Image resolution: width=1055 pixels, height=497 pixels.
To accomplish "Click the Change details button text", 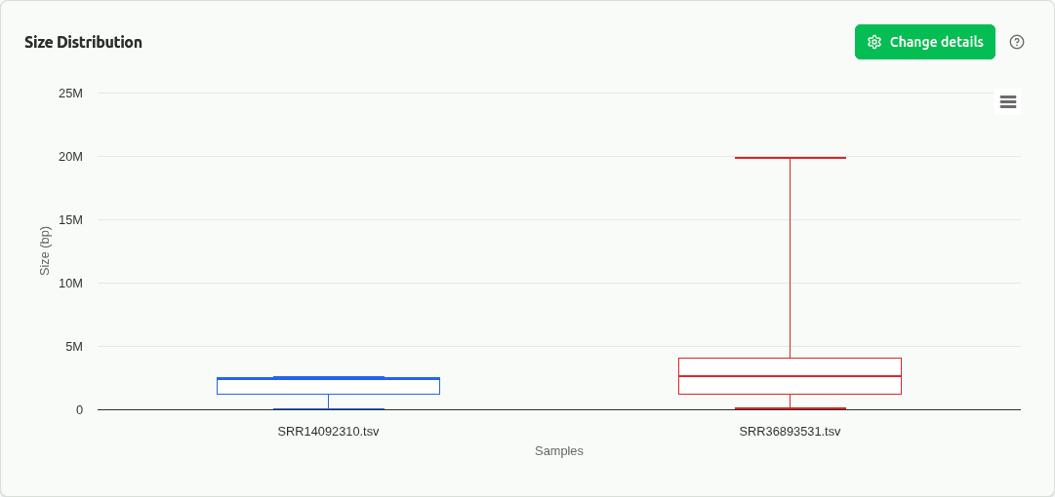I will [x=936, y=42].
